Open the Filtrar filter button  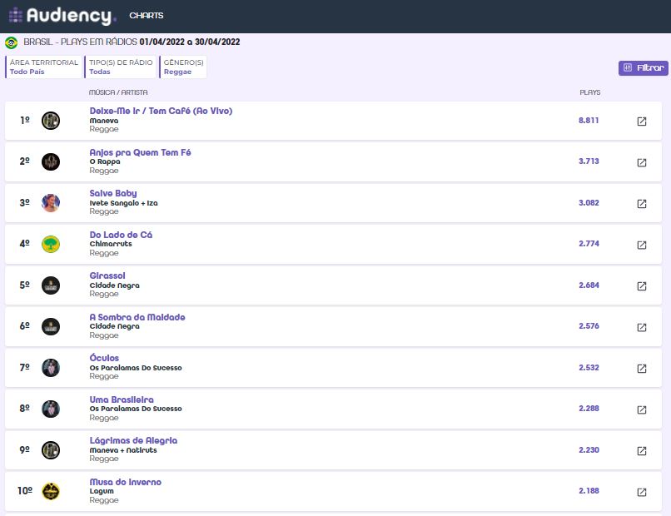(x=643, y=67)
